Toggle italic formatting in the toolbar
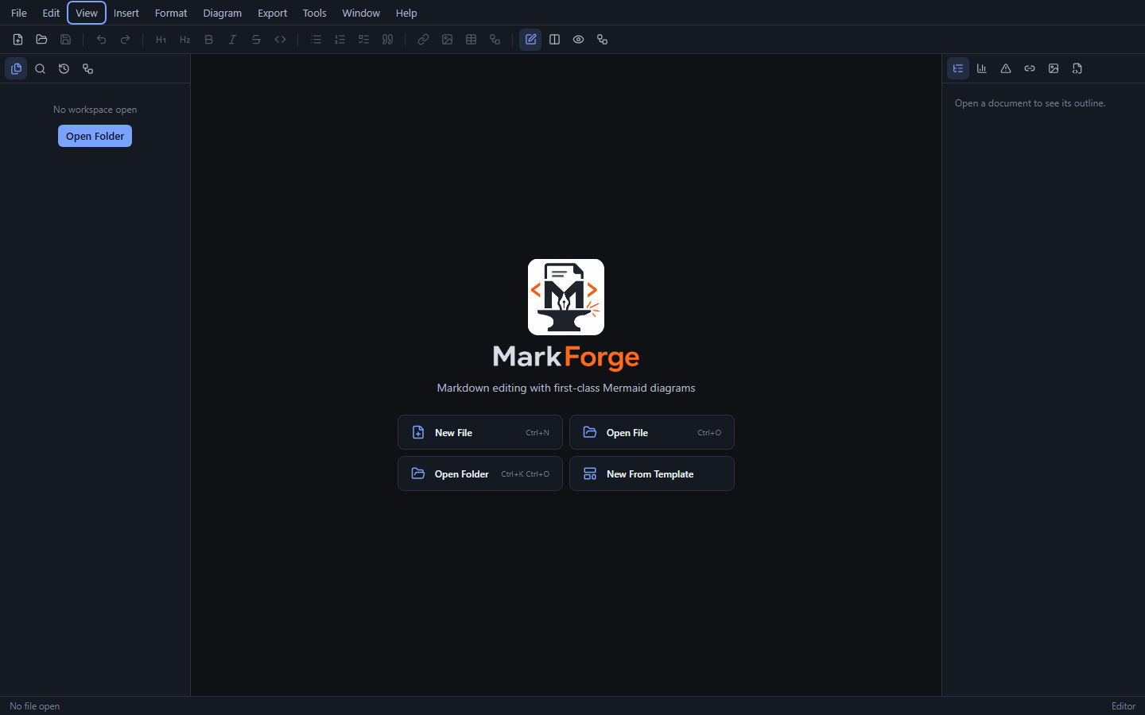The height and width of the screenshot is (715, 1145). click(x=232, y=40)
